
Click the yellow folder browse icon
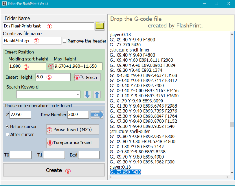pos(100,26)
